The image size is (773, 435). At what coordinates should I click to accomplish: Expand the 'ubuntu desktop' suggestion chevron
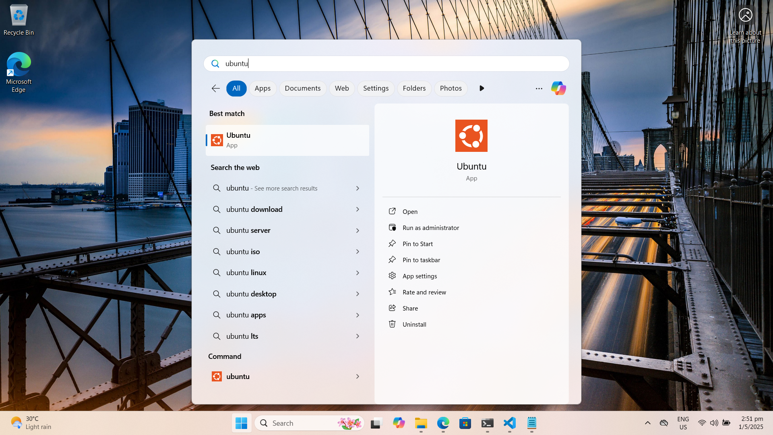tap(358, 294)
